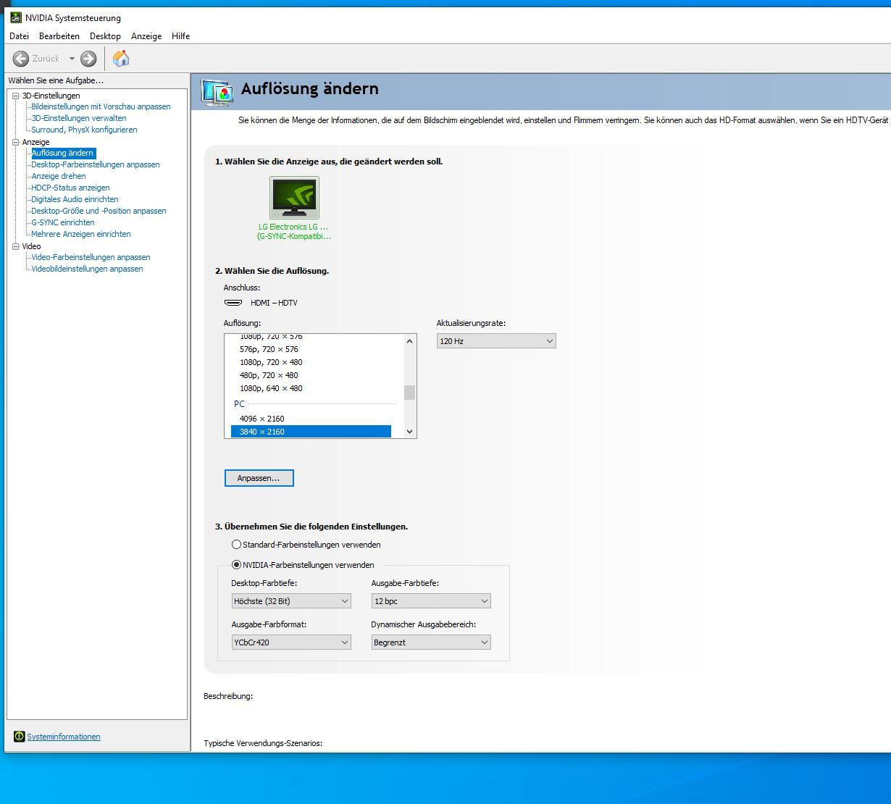
Task: Select Auflösung ändern in the tree
Action: 63,153
